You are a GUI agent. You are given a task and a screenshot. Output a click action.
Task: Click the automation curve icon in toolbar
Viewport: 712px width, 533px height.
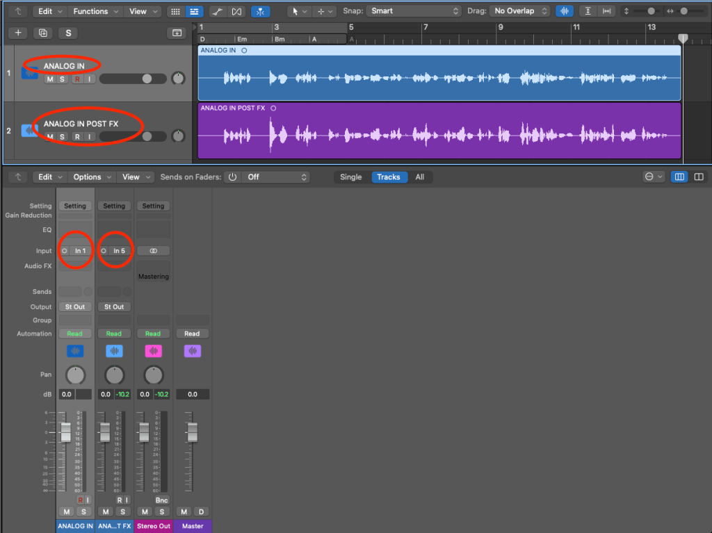[217, 11]
